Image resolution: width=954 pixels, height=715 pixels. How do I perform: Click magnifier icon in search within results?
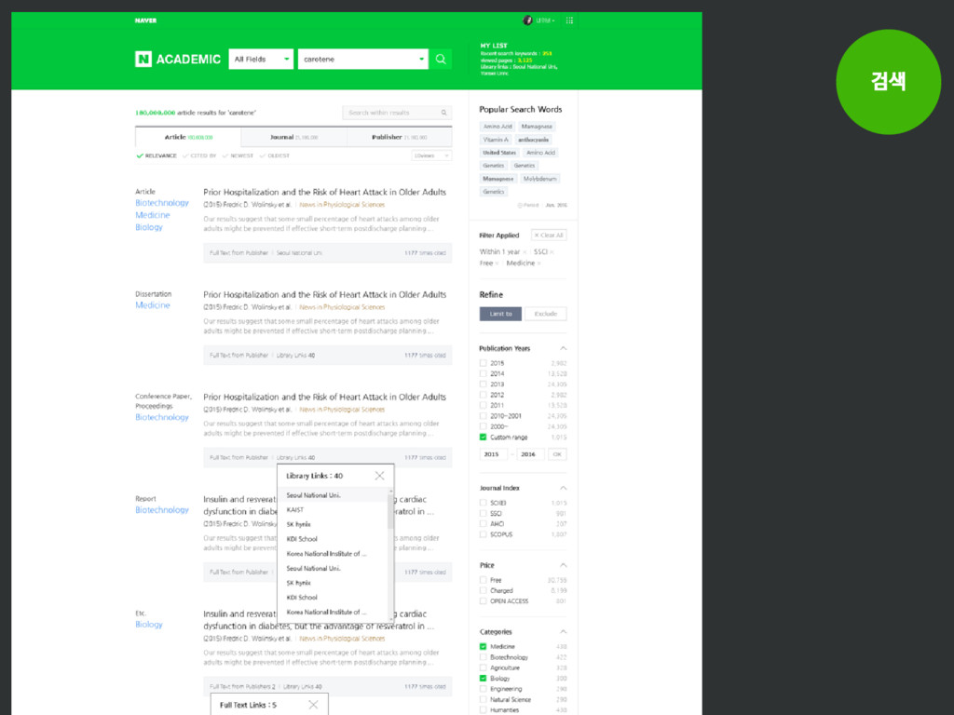pyautogui.click(x=444, y=113)
